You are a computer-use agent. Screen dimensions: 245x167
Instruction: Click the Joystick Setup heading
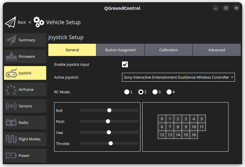[66, 37]
